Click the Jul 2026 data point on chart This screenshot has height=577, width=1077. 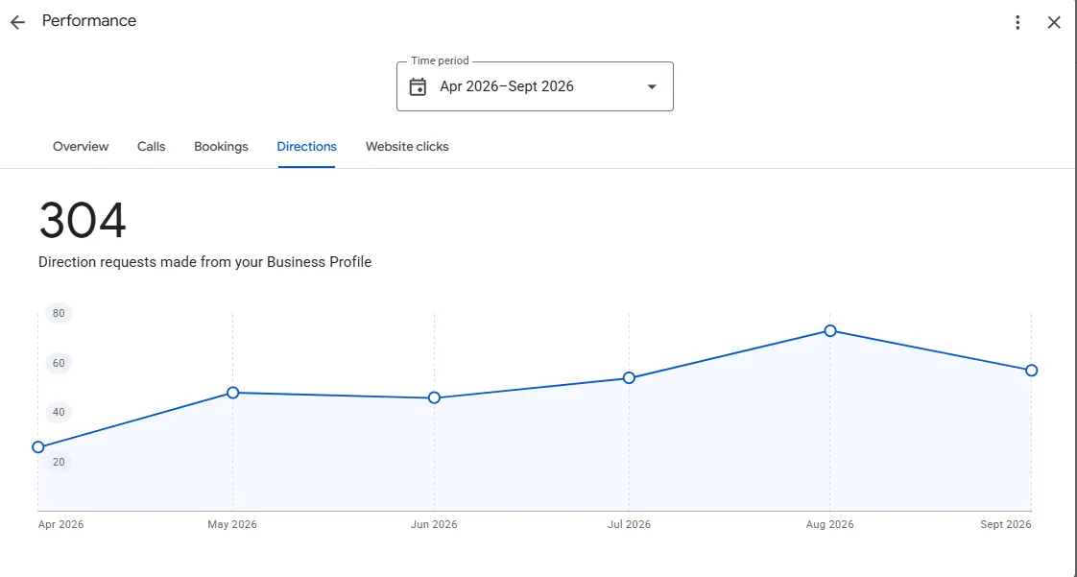pos(629,378)
